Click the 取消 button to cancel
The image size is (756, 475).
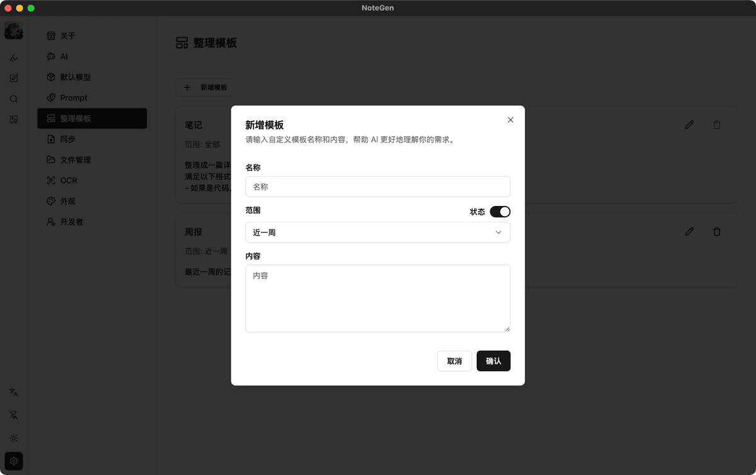tap(454, 361)
